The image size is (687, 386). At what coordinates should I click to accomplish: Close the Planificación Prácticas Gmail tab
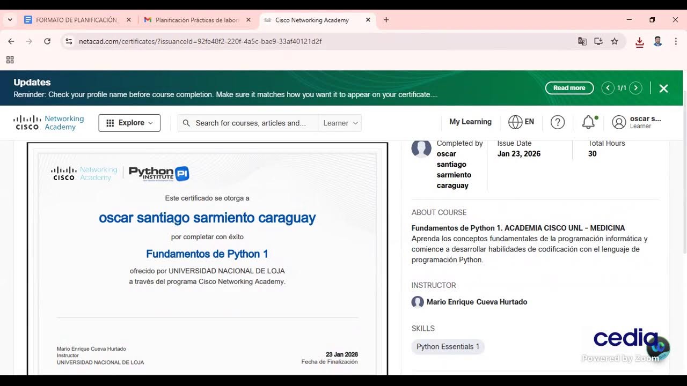[x=248, y=20]
